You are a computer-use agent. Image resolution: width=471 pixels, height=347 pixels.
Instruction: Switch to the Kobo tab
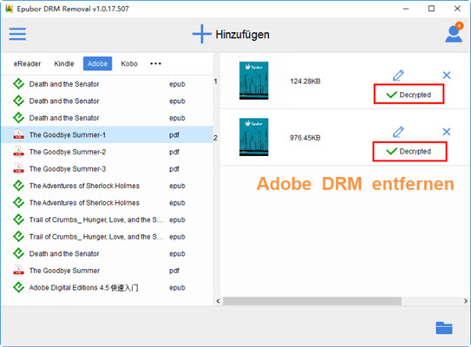[129, 63]
